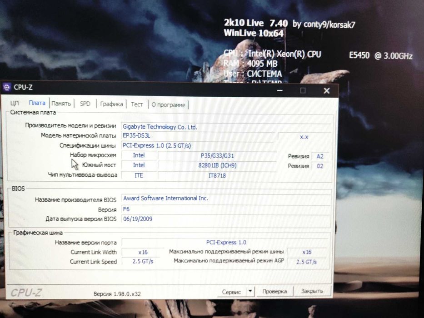The width and height of the screenshot is (424, 318).
Task: Click the PCI-Express 1.0 port version field
Action: click(x=226, y=242)
